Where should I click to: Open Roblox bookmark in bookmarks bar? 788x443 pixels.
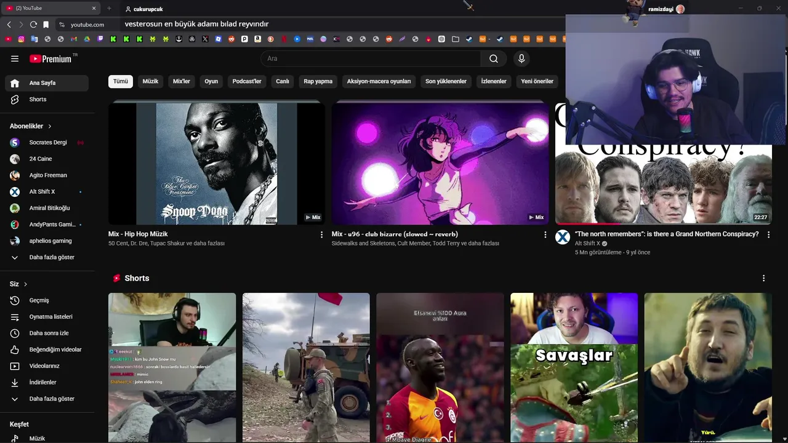tap(218, 39)
